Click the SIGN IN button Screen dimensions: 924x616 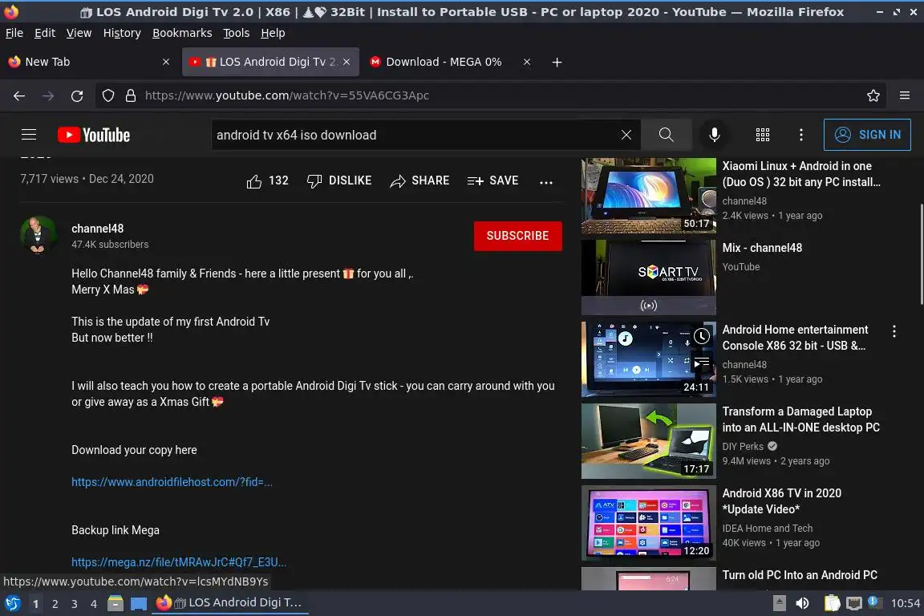click(x=867, y=135)
